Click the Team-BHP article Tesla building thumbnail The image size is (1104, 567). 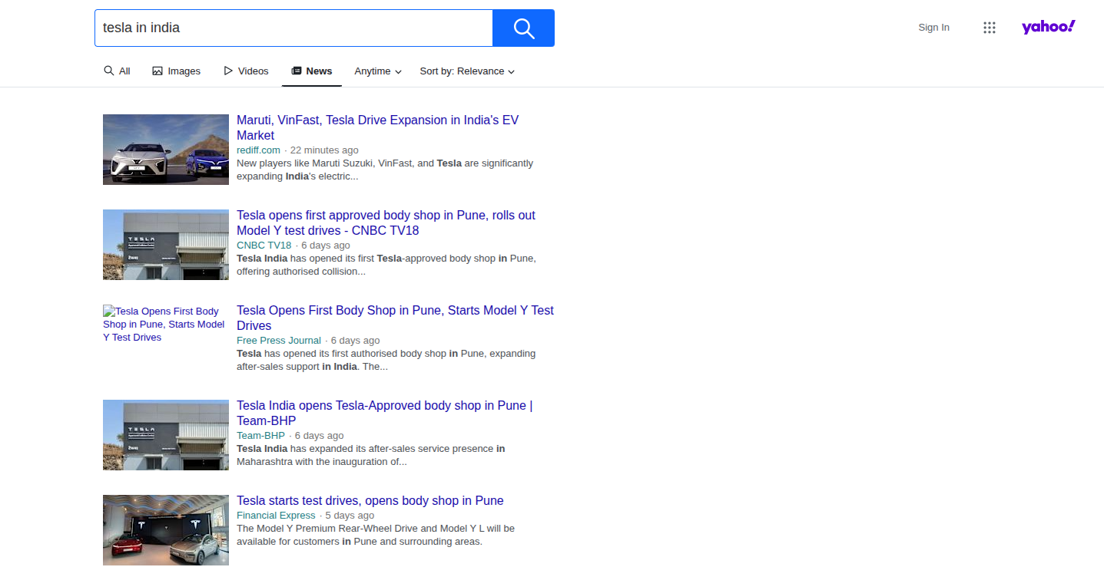(166, 435)
